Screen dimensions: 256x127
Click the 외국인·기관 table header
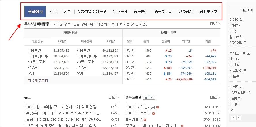pos(168,32)
